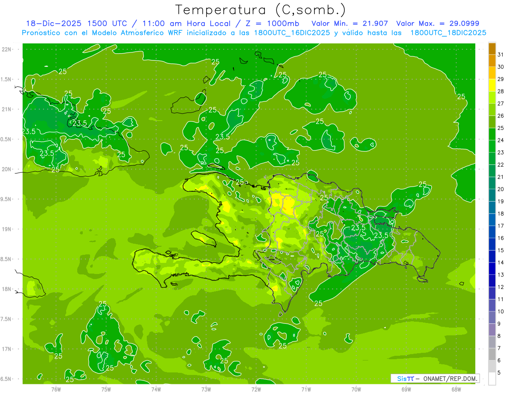Click the 'Valor Min. = 21.907' text
Viewport: 512px width, 395px height.
click(x=350, y=23)
